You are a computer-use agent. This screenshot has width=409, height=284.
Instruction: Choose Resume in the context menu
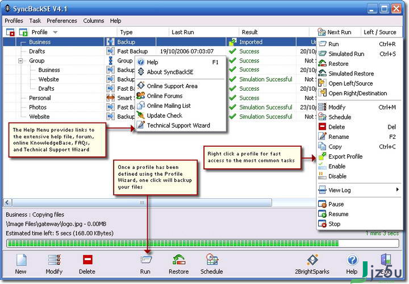click(x=359, y=214)
